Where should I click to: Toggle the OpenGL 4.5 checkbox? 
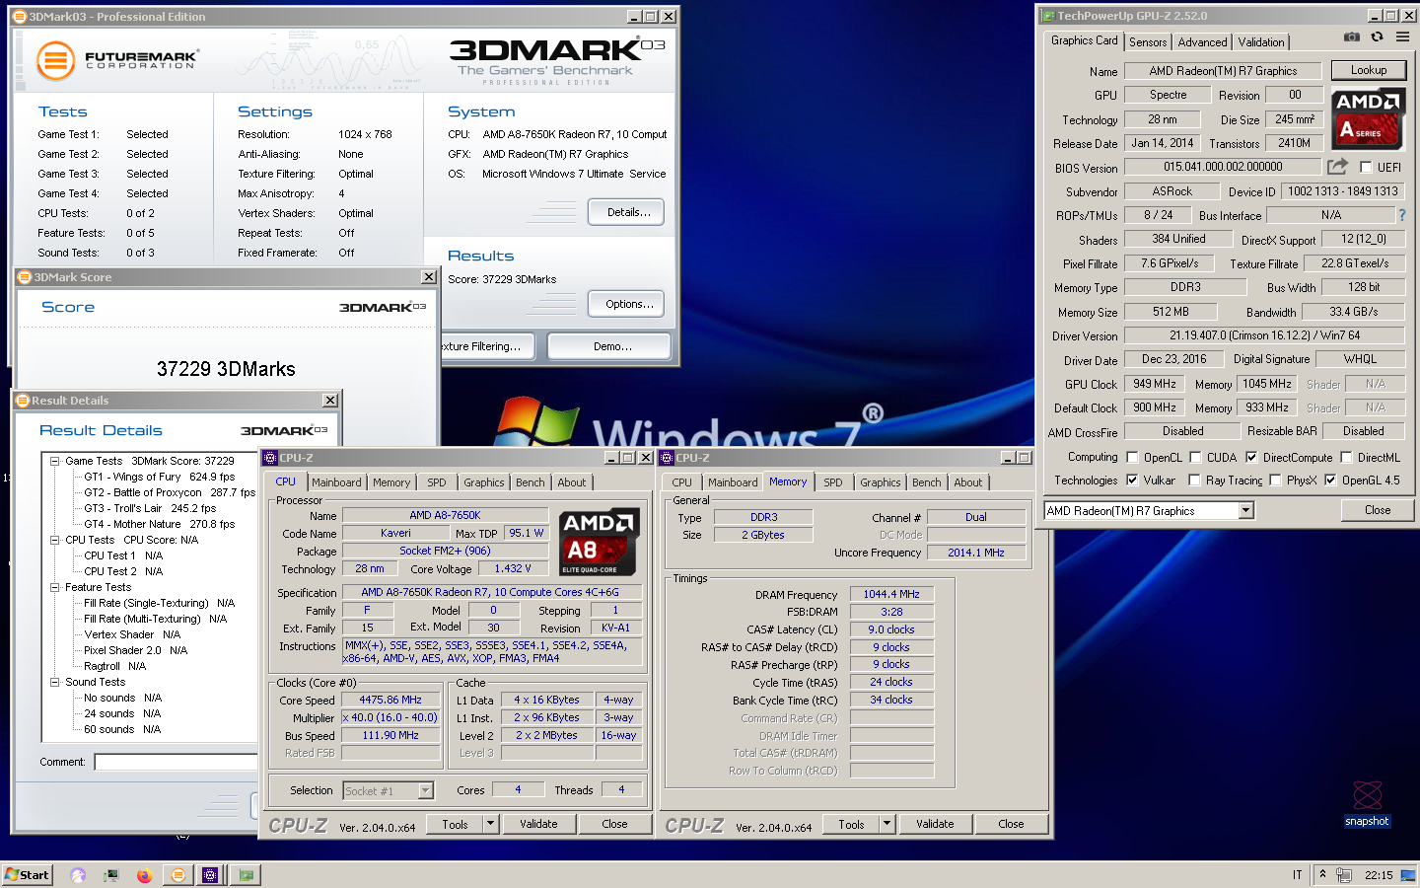pos(1330,481)
